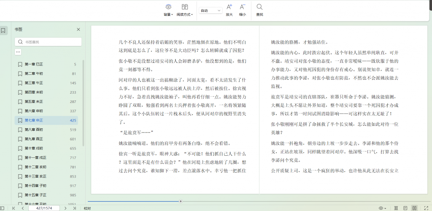This screenshot has width=432, height=211.
Task: Go to first page arrow
Action: click(x=13, y=208)
